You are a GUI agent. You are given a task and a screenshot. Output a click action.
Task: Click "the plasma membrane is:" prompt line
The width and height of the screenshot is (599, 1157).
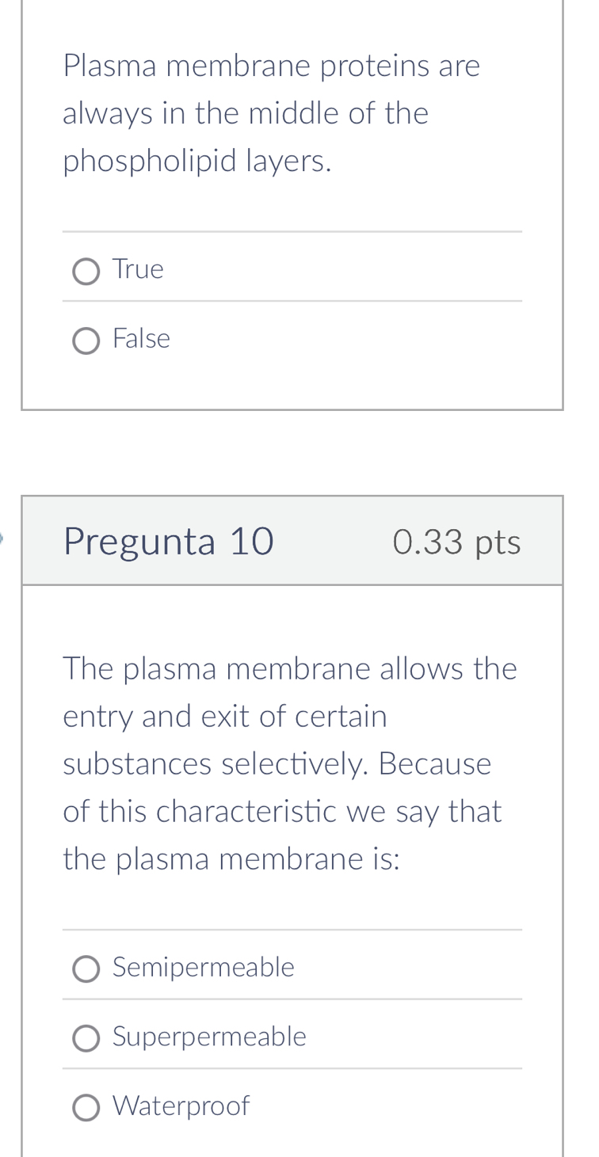click(x=231, y=859)
